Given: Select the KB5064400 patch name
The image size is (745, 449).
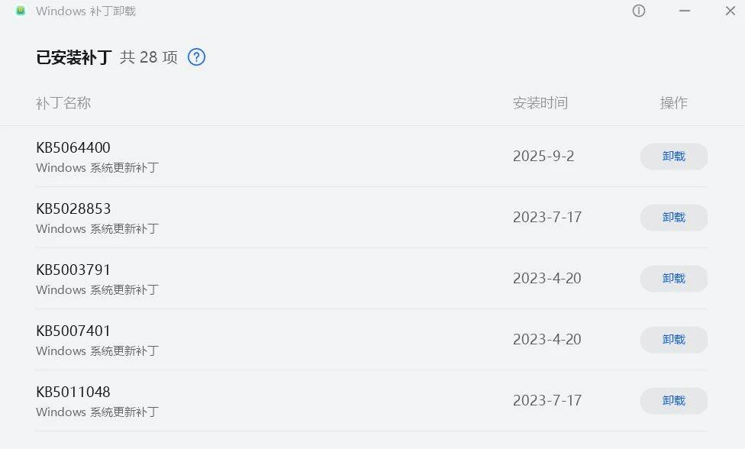Looking at the screenshot, I should 73,147.
